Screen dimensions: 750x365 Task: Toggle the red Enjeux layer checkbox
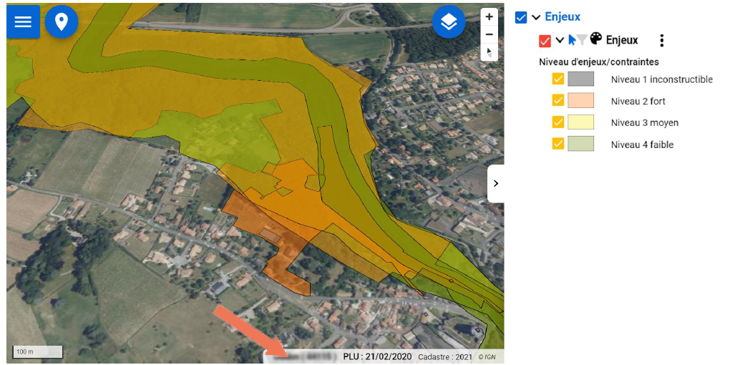click(545, 41)
